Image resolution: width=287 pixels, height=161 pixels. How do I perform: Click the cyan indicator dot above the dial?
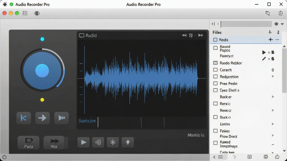[x=42, y=39]
